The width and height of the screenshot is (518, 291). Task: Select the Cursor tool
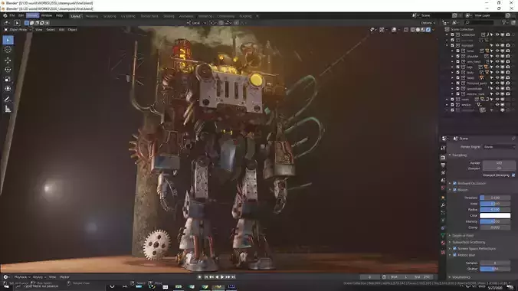8,50
